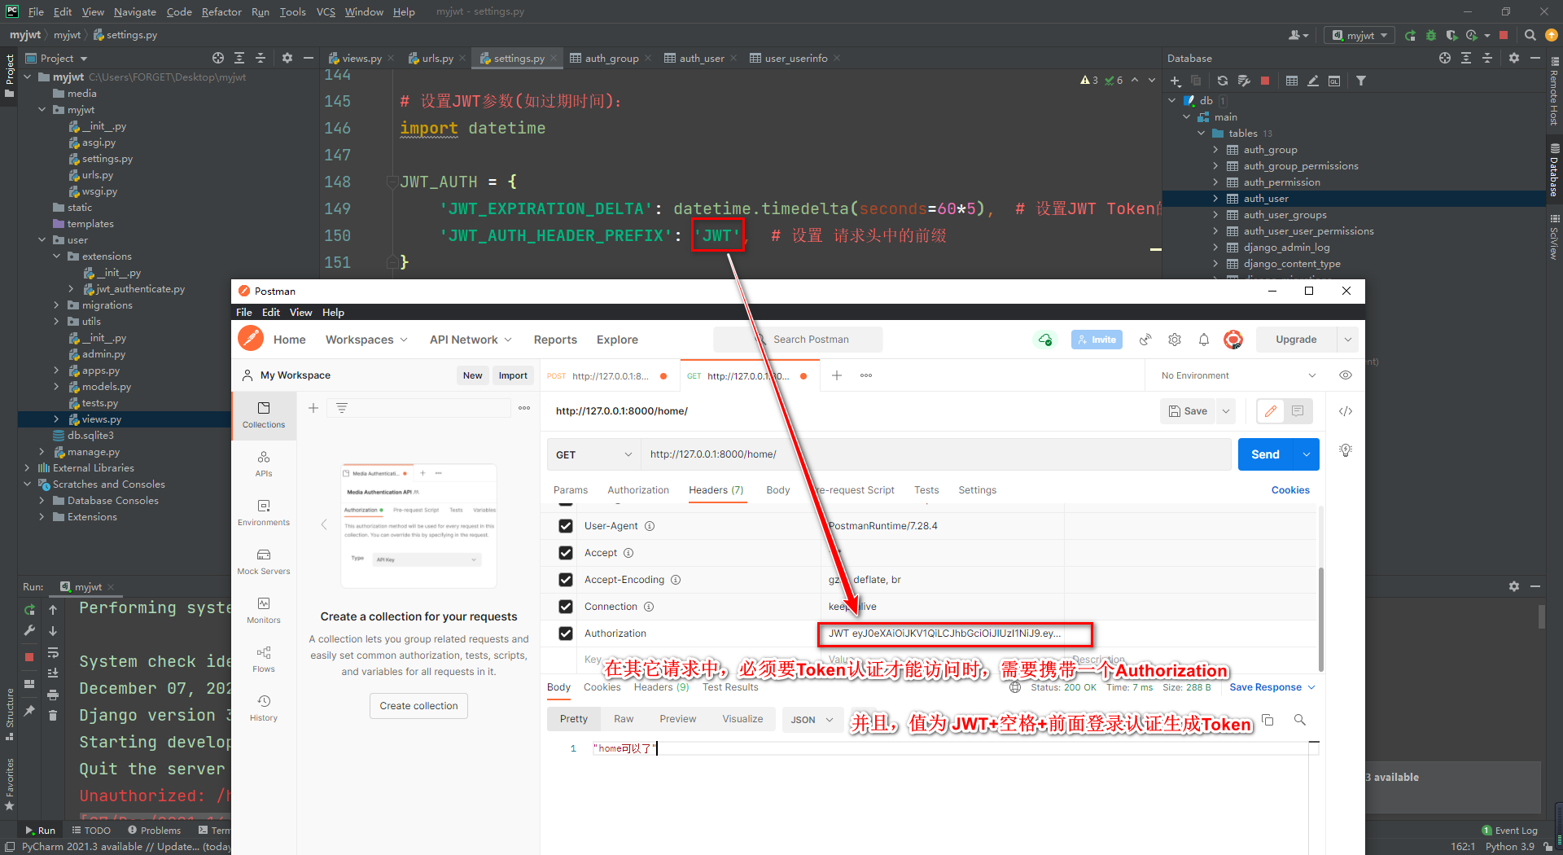Click the PyCharm search everywhere icon

pos(1530,35)
